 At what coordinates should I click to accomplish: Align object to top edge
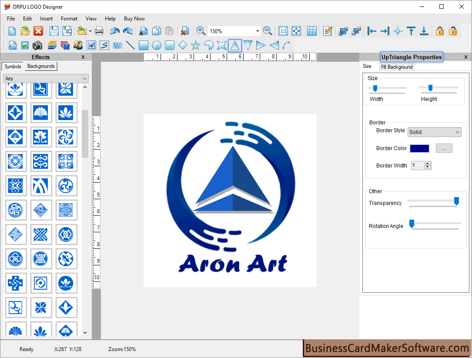[x=411, y=31]
